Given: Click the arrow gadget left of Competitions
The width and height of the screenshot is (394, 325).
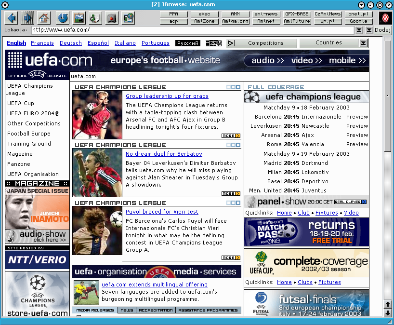Looking at the screenshot, I should pos(231,43).
